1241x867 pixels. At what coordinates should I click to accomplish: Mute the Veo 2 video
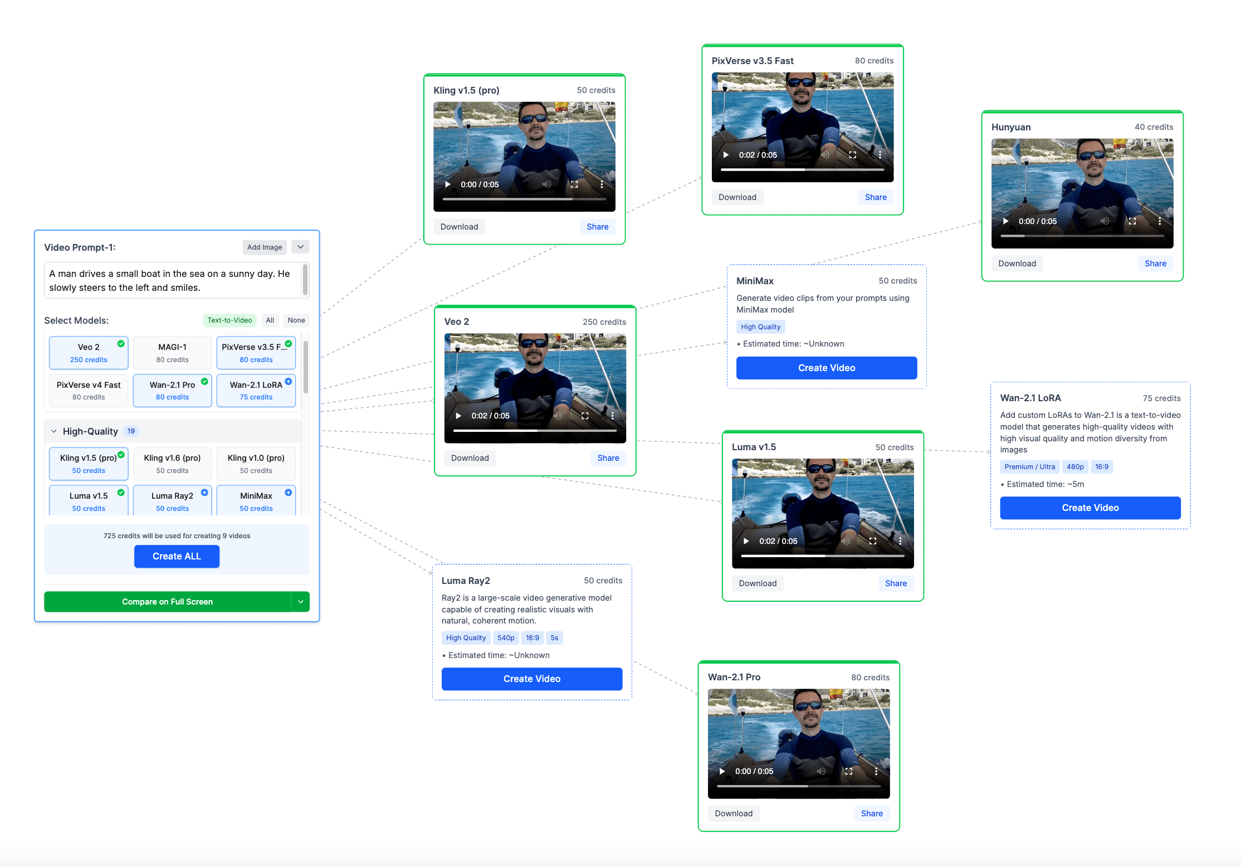click(x=558, y=416)
